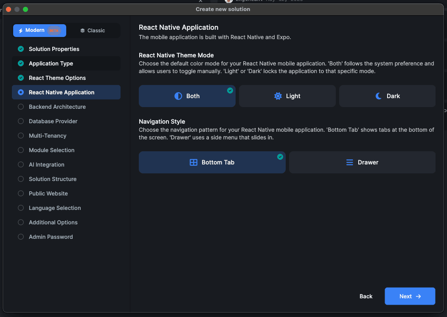Click the empty circle beside Database Provider

[x=21, y=121]
